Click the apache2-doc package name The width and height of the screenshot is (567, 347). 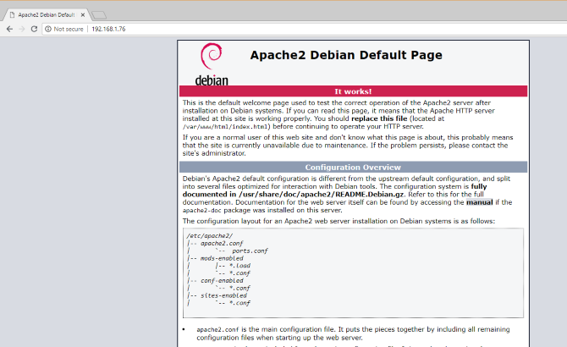click(x=201, y=211)
